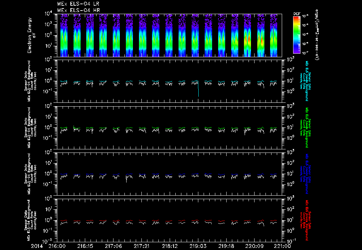Image resolution: width=362 pixels, height=250 pixels.
Task: Click the DEF rainbow color bar
Action: click(297, 35)
